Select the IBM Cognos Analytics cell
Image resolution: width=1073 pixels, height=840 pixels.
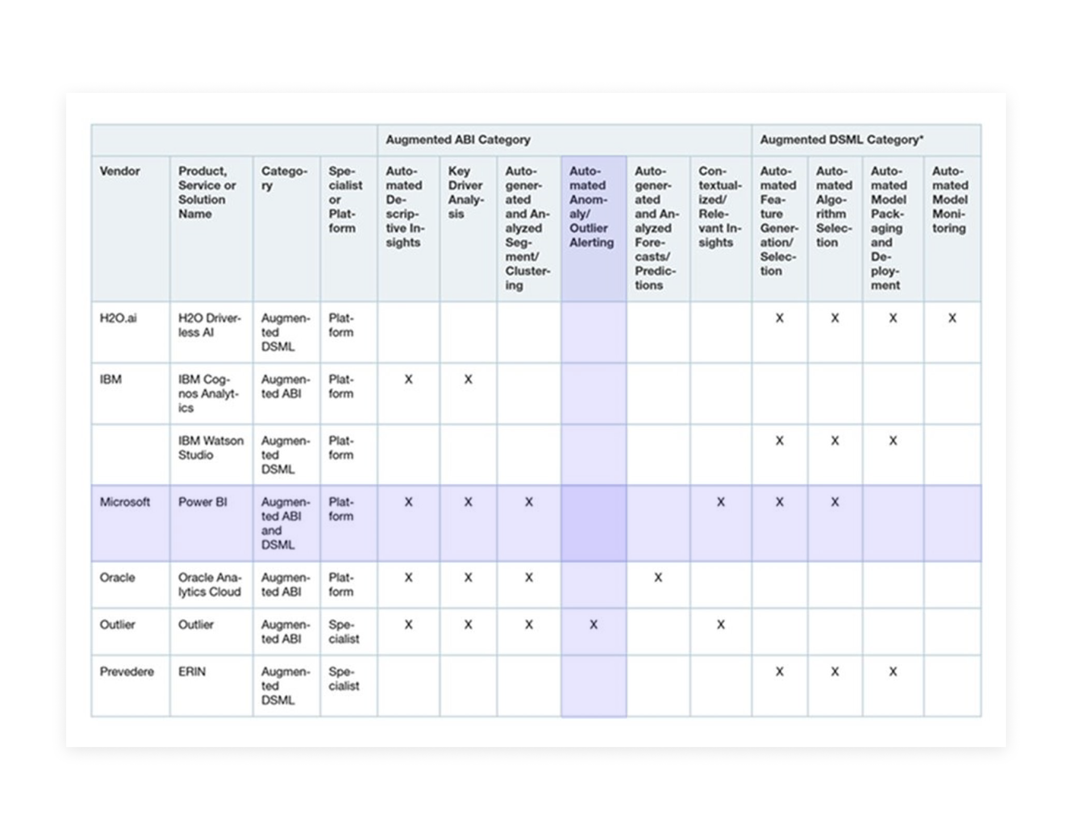pos(208,394)
